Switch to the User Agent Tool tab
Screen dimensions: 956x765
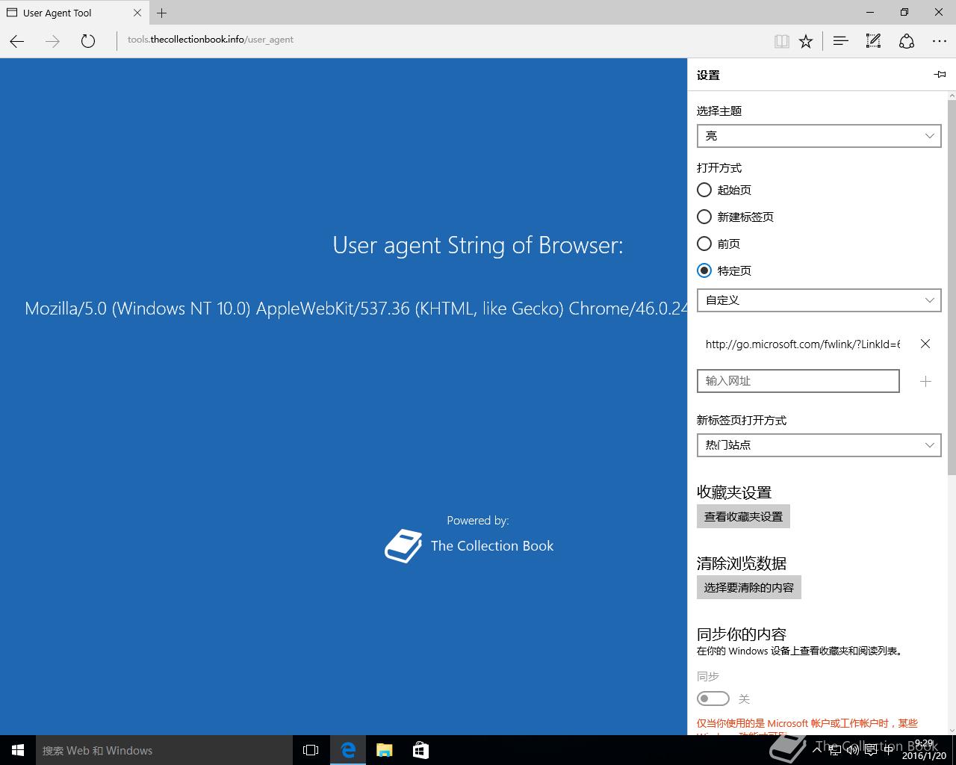[74, 13]
